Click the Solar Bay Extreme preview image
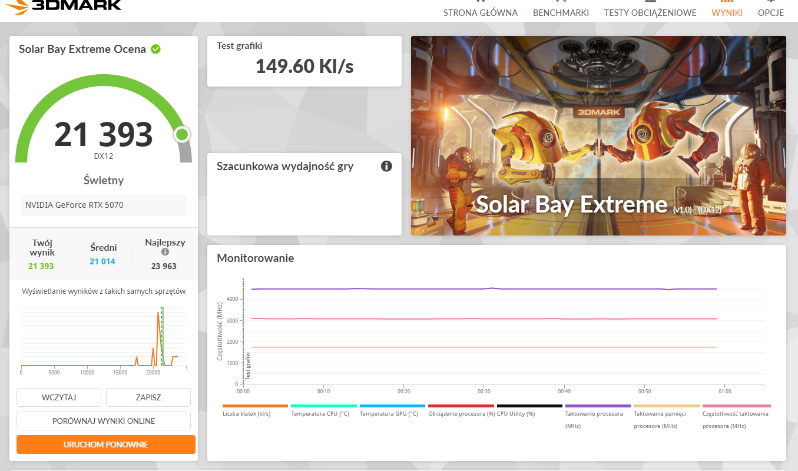 (x=598, y=135)
